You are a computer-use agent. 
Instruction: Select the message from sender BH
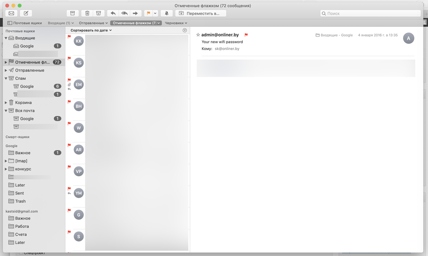tap(128, 110)
